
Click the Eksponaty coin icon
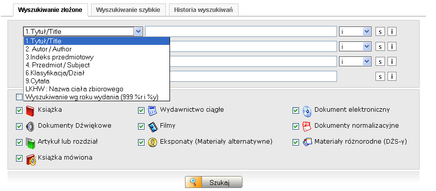[152, 143]
